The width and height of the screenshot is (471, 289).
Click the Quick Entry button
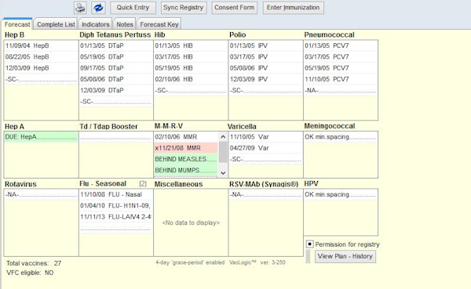(x=133, y=8)
